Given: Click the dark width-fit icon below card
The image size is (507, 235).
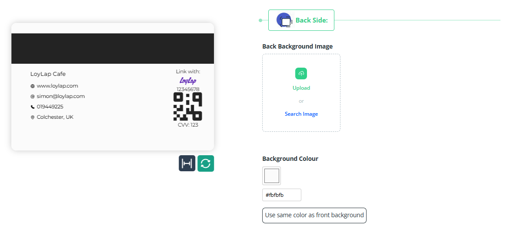Looking at the screenshot, I should coord(187,163).
